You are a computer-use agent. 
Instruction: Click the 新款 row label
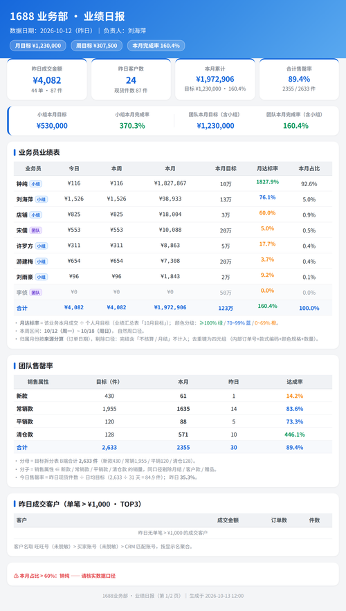(x=22, y=396)
